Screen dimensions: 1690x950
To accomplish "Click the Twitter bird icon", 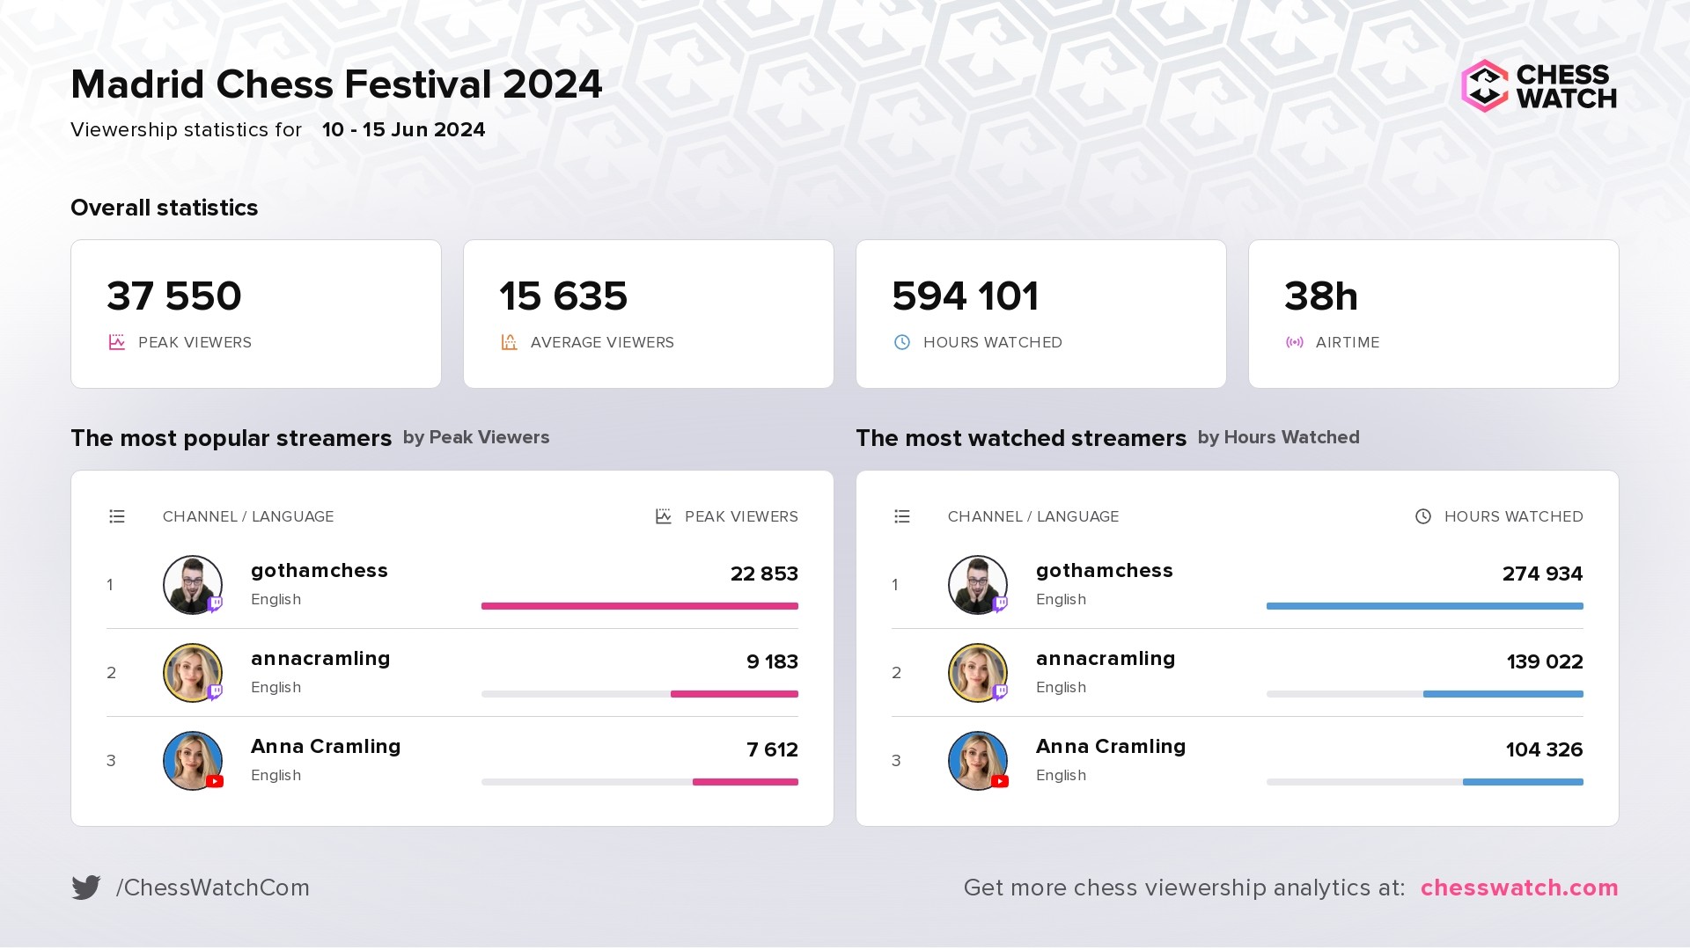I will (86, 888).
